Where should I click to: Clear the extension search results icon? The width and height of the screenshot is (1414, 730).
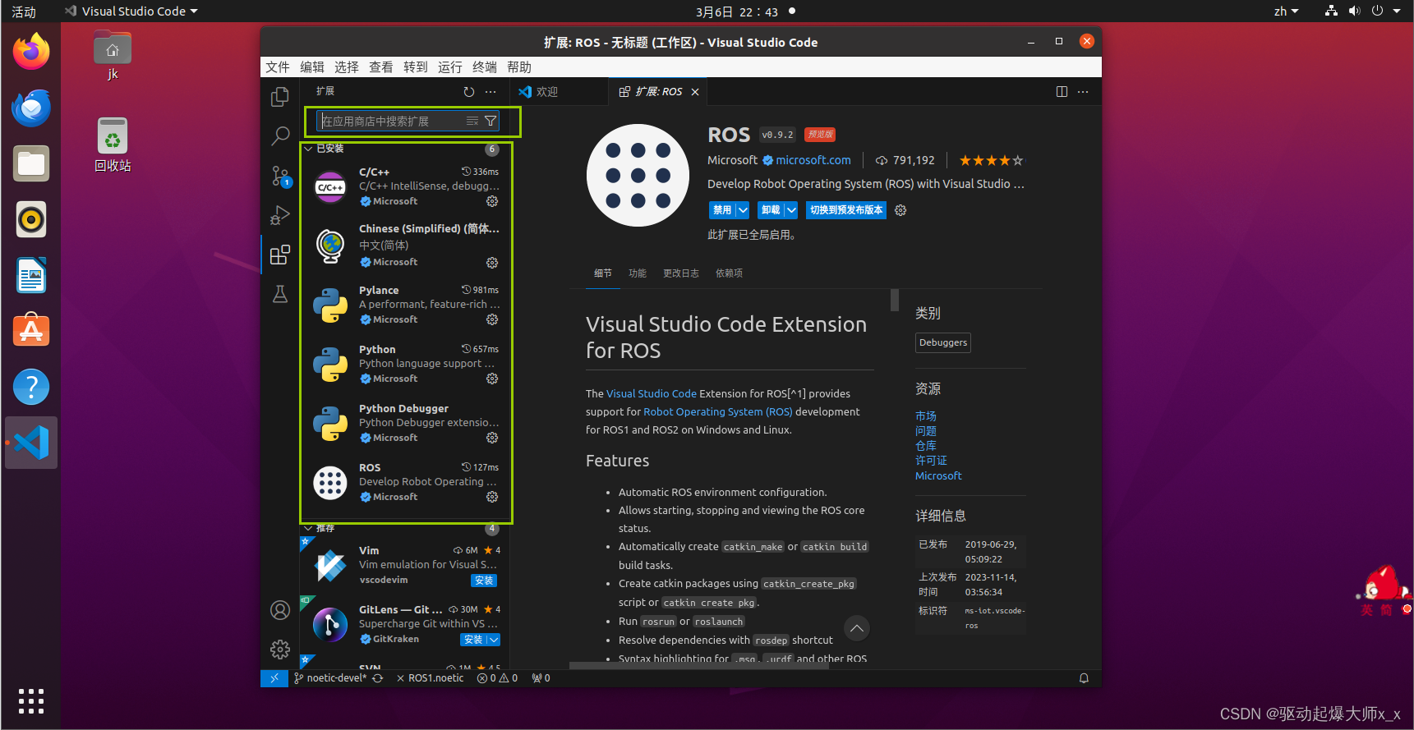[x=472, y=121]
